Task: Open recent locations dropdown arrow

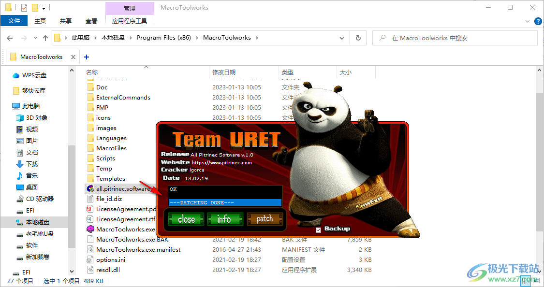Action: pos(35,38)
